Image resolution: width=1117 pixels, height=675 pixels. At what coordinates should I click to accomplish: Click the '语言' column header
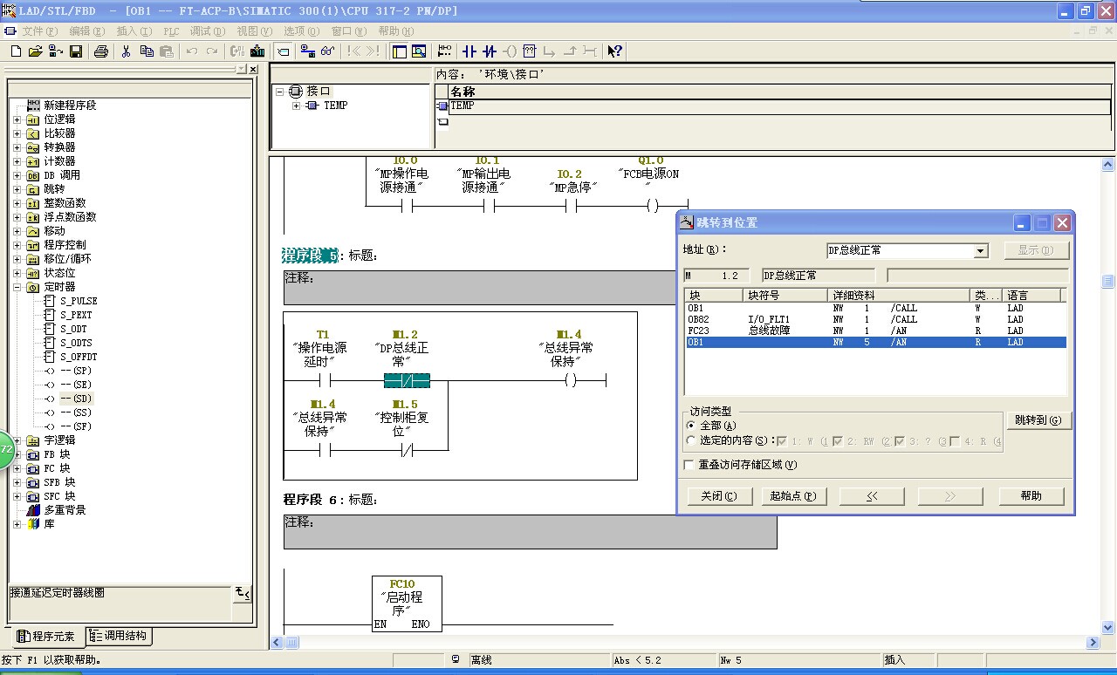point(1032,296)
